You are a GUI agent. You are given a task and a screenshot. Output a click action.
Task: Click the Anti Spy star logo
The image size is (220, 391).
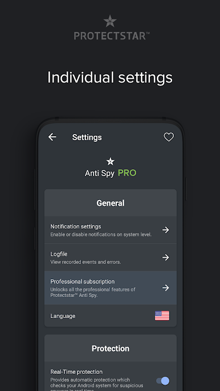coord(110,161)
